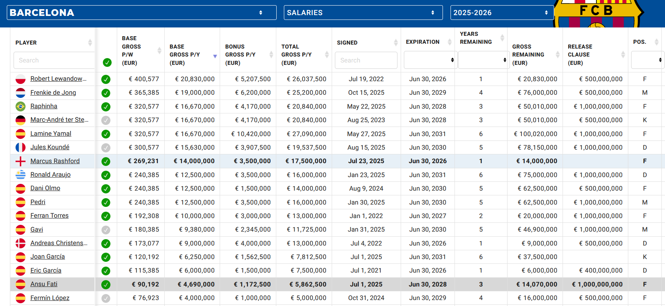
Task: Sort by Years Remaining arrows
Action: coord(502,38)
